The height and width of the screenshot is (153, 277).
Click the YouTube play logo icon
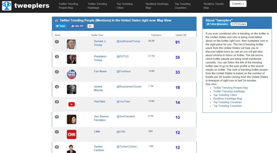tap(71, 104)
